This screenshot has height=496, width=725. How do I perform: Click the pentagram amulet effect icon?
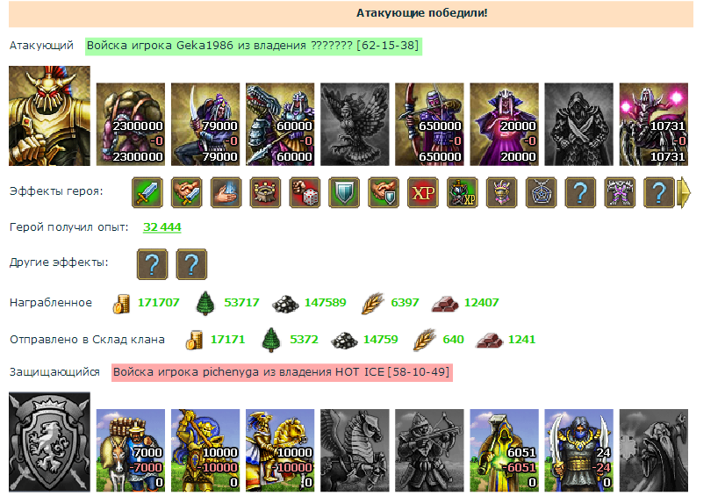click(541, 192)
